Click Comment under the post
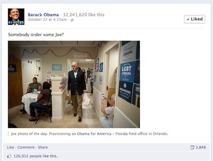Image resolution: width=213 pixels, height=161 pixels. pyautogui.click(x=26, y=147)
